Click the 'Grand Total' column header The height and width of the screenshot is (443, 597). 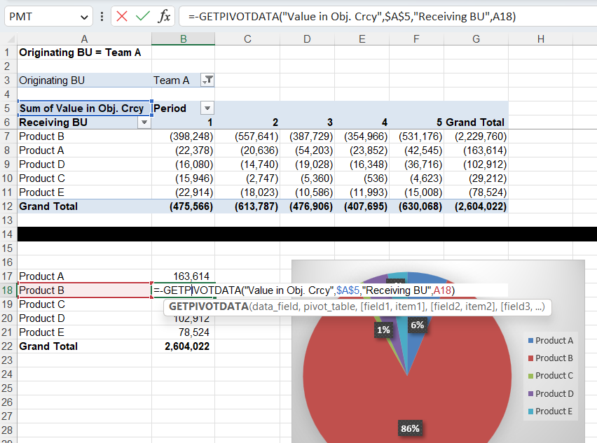(x=475, y=122)
